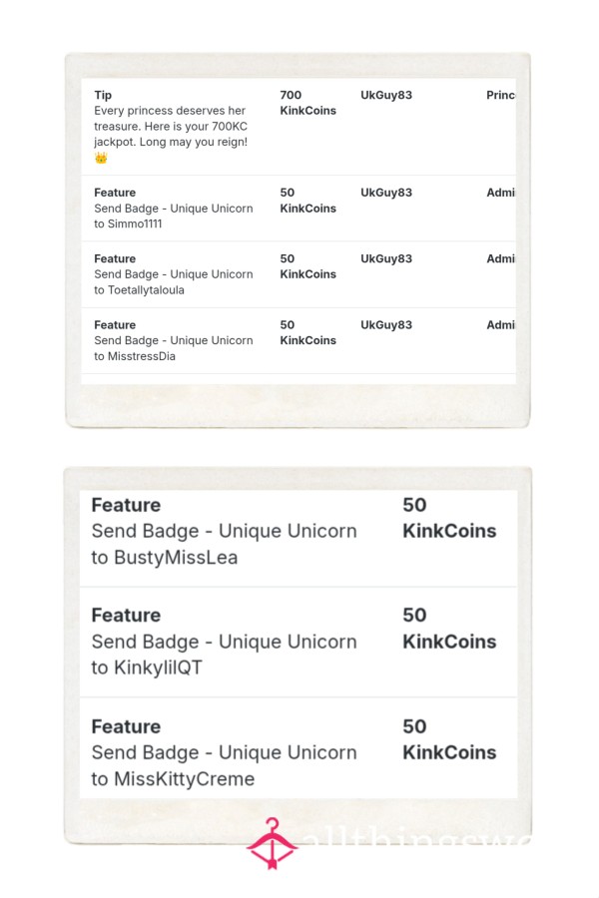Screen dimensions: 599x898
Task: Click the 50 KinkCoins amount for BustyMissLea
Action: [449, 518]
